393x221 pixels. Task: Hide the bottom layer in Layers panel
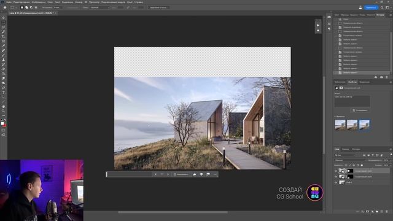pyautogui.click(x=336, y=182)
